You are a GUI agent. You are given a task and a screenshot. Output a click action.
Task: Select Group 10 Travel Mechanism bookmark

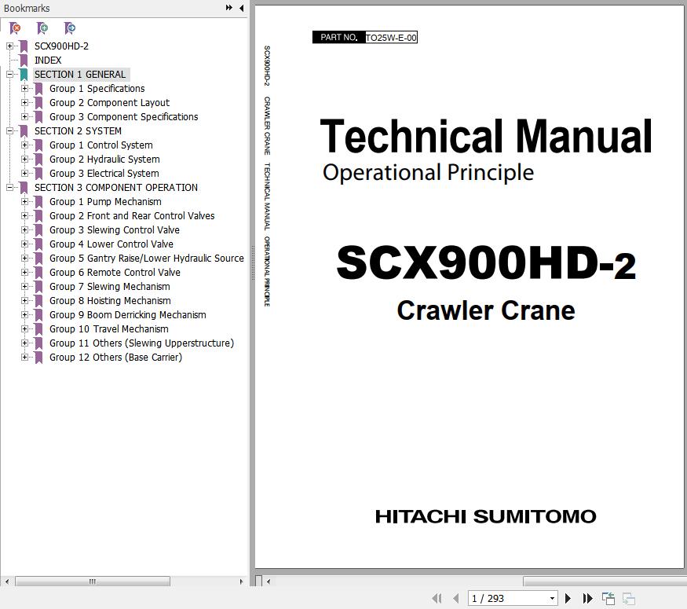(x=108, y=329)
